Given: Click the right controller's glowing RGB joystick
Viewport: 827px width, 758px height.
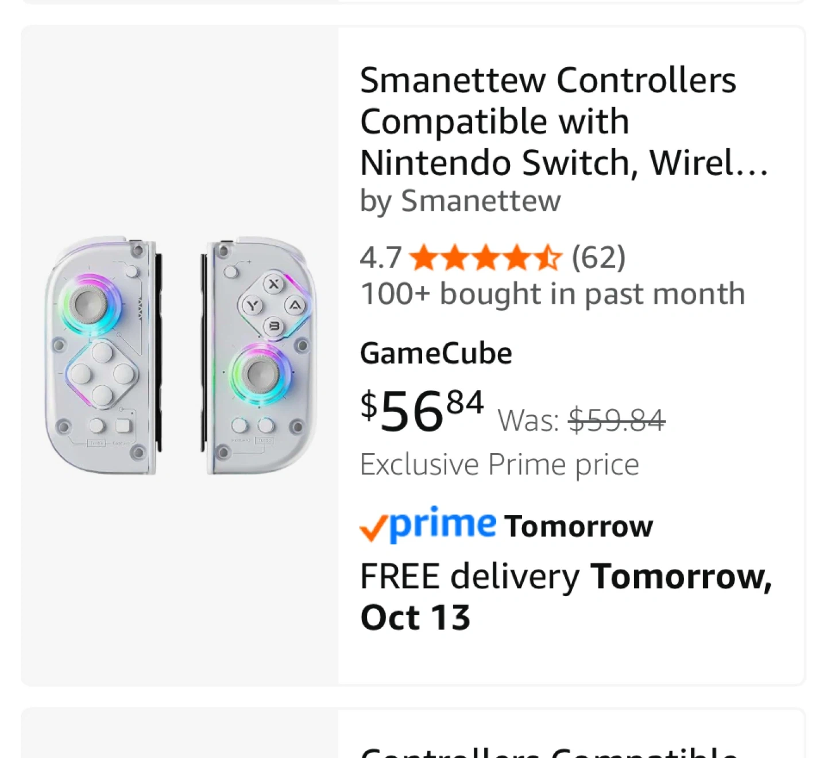Looking at the screenshot, I should [x=260, y=374].
